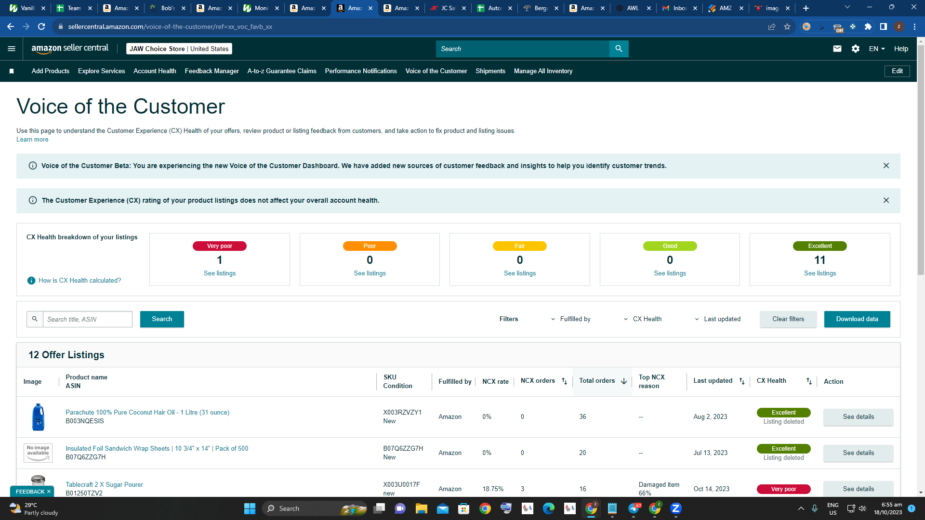Open A-to-z Guarantee Claims

click(282, 71)
